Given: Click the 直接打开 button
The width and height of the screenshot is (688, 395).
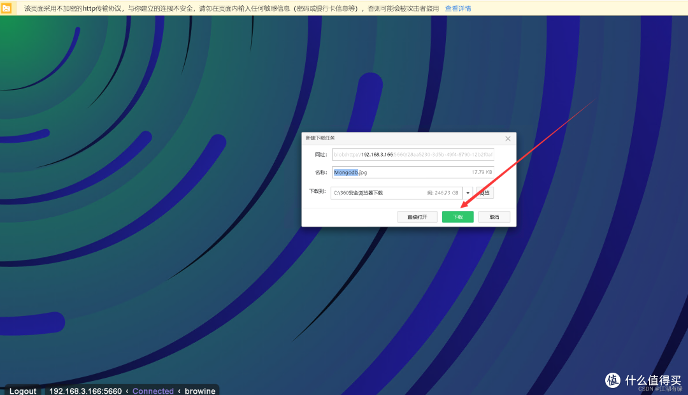Looking at the screenshot, I should point(417,217).
